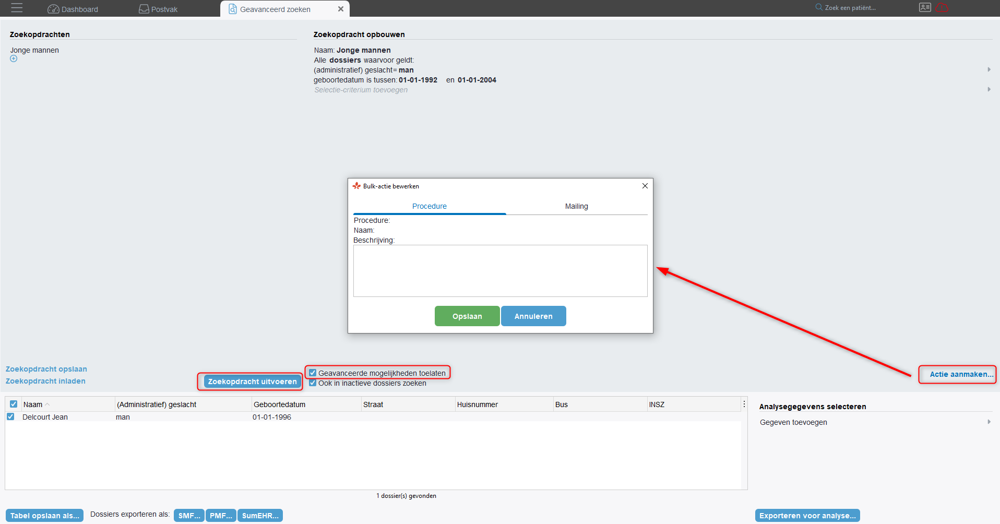This screenshot has width=1000, height=524.
Task: Open the hamburger main menu
Action: click(x=17, y=8)
